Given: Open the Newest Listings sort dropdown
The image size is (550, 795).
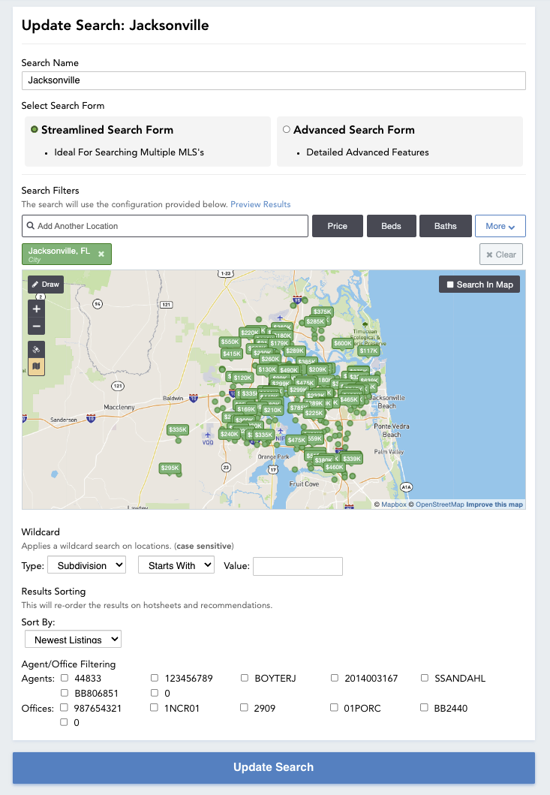Looking at the screenshot, I should click(x=73, y=640).
